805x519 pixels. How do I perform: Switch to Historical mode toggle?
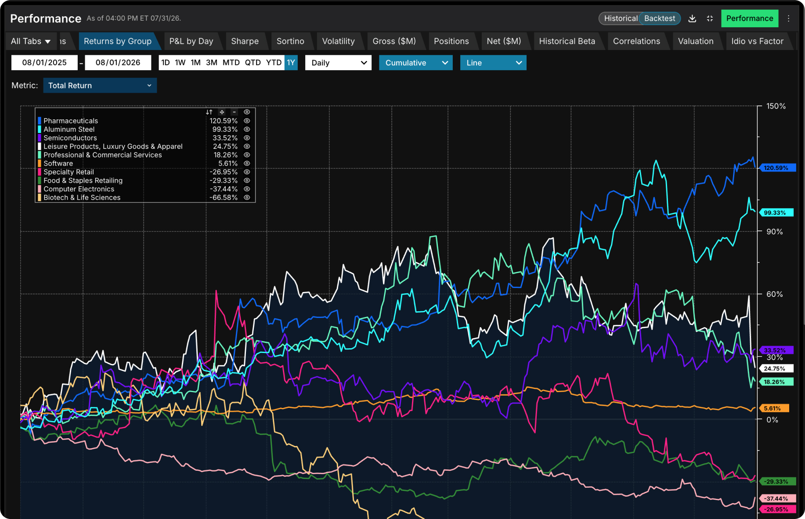[x=620, y=18]
